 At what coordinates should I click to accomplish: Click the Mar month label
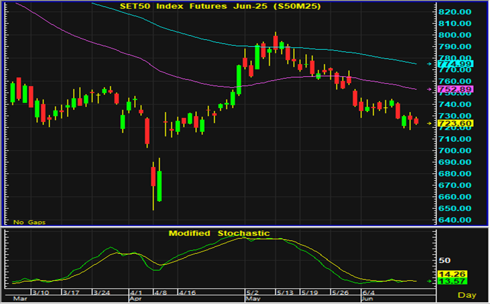20,299
